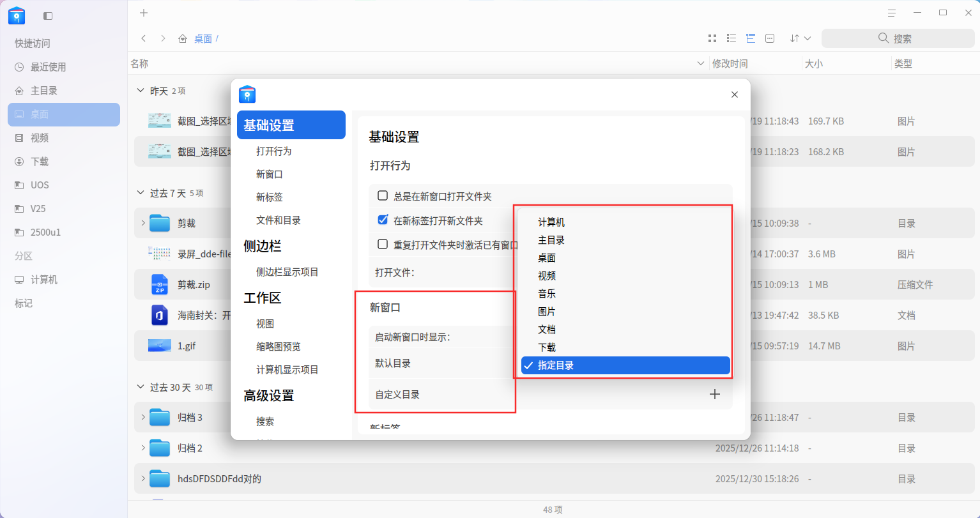Expand the 剪裁 folder row
The height and width of the screenshot is (518, 980).
tap(142, 224)
